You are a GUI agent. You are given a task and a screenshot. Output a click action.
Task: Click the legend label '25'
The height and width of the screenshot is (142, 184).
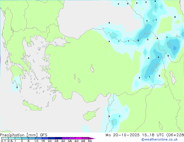[x=56, y=141]
